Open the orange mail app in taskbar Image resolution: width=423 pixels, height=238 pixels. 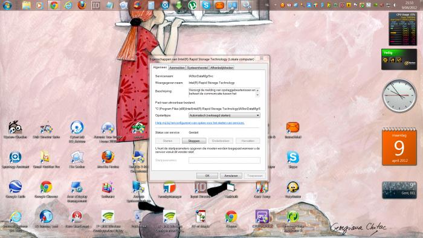(x=219, y=5)
